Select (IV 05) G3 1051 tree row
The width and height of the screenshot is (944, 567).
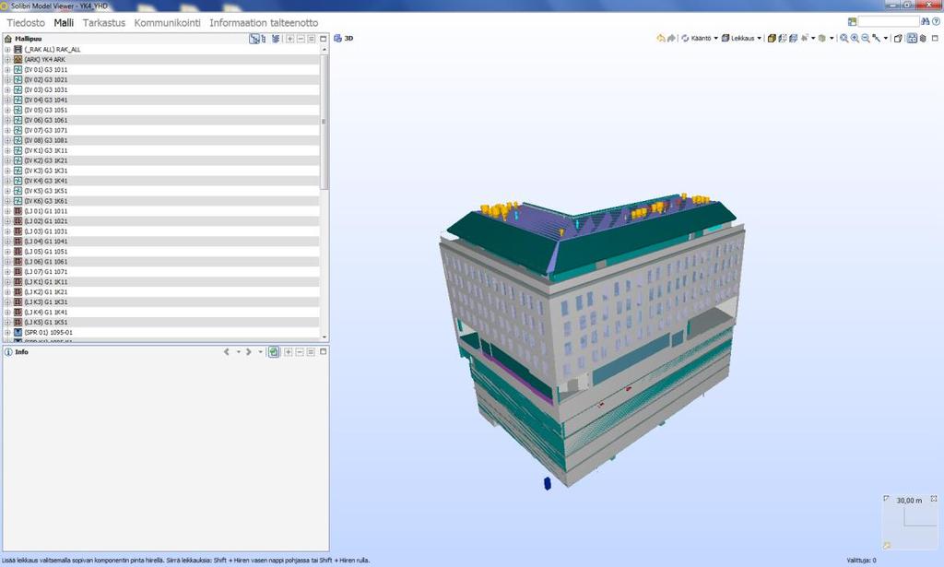coord(161,110)
